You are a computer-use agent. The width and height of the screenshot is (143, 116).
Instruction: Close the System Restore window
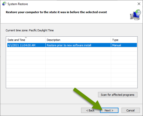pos(139,4)
